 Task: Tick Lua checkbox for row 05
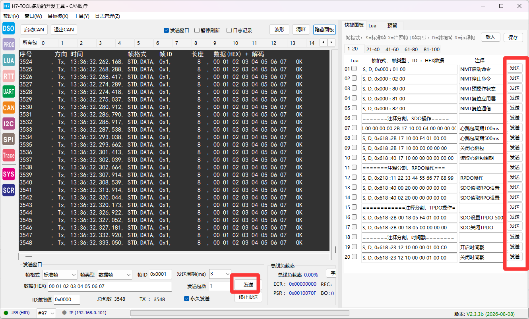point(354,108)
